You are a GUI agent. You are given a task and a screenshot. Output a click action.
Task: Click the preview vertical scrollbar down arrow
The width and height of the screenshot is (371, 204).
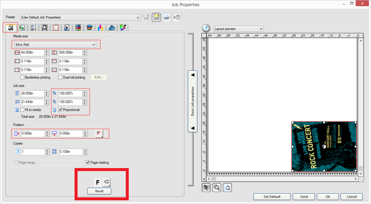click(x=361, y=174)
